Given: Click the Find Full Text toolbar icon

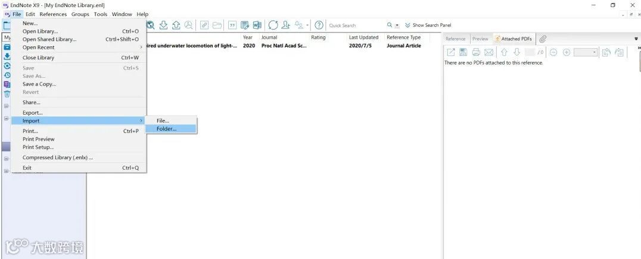Looking at the screenshot, I should 188,26.
